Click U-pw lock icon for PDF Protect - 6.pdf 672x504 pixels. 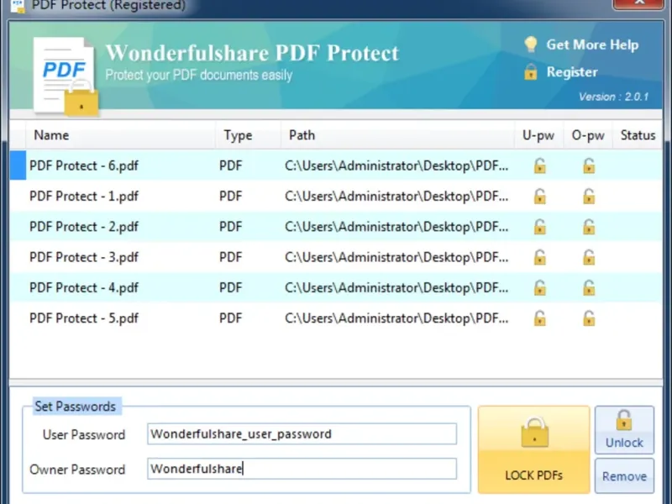tap(539, 165)
